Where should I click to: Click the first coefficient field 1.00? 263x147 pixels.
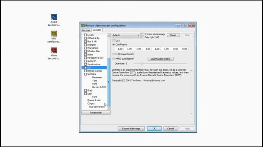[x=119, y=49]
